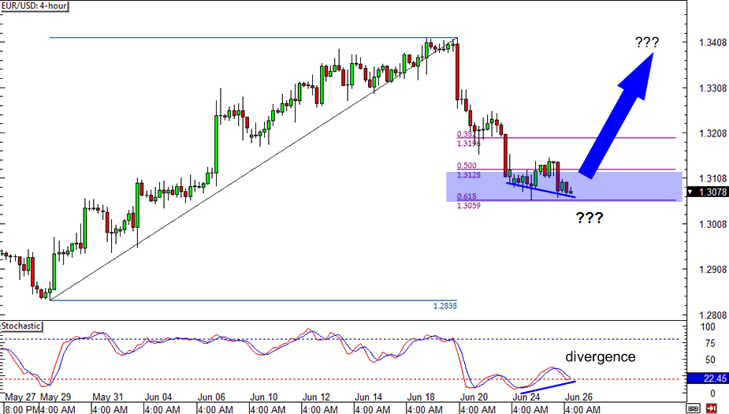Click the 75 level on stochastic scale
This screenshot has width=729, height=414.
click(710, 344)
